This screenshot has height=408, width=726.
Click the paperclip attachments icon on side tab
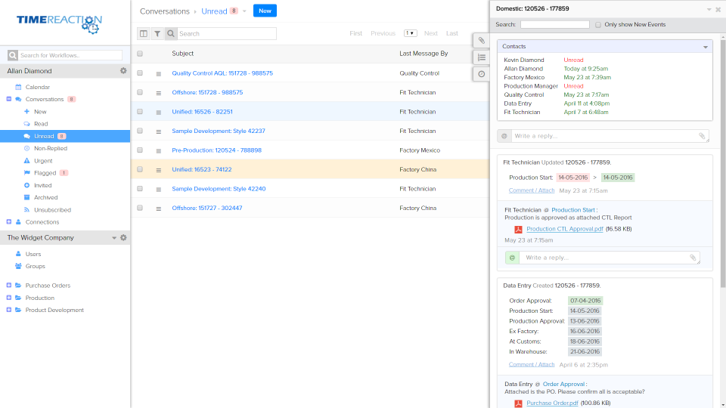482,40
